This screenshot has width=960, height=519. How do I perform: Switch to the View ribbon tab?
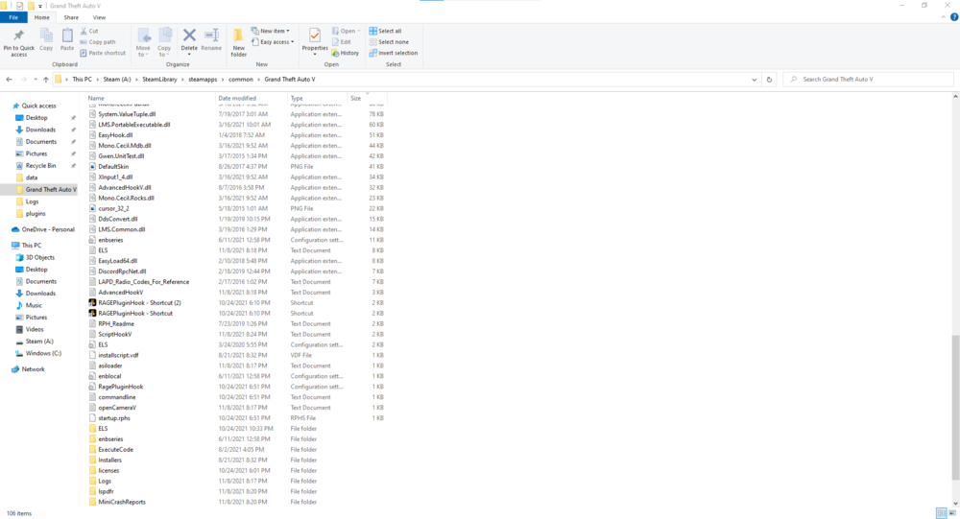tap(99, 17)
